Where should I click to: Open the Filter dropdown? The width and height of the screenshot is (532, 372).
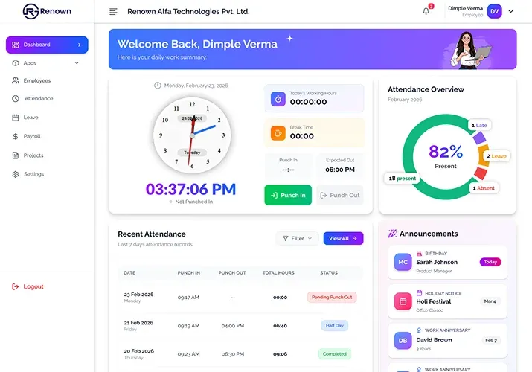(x=297, y=238)
